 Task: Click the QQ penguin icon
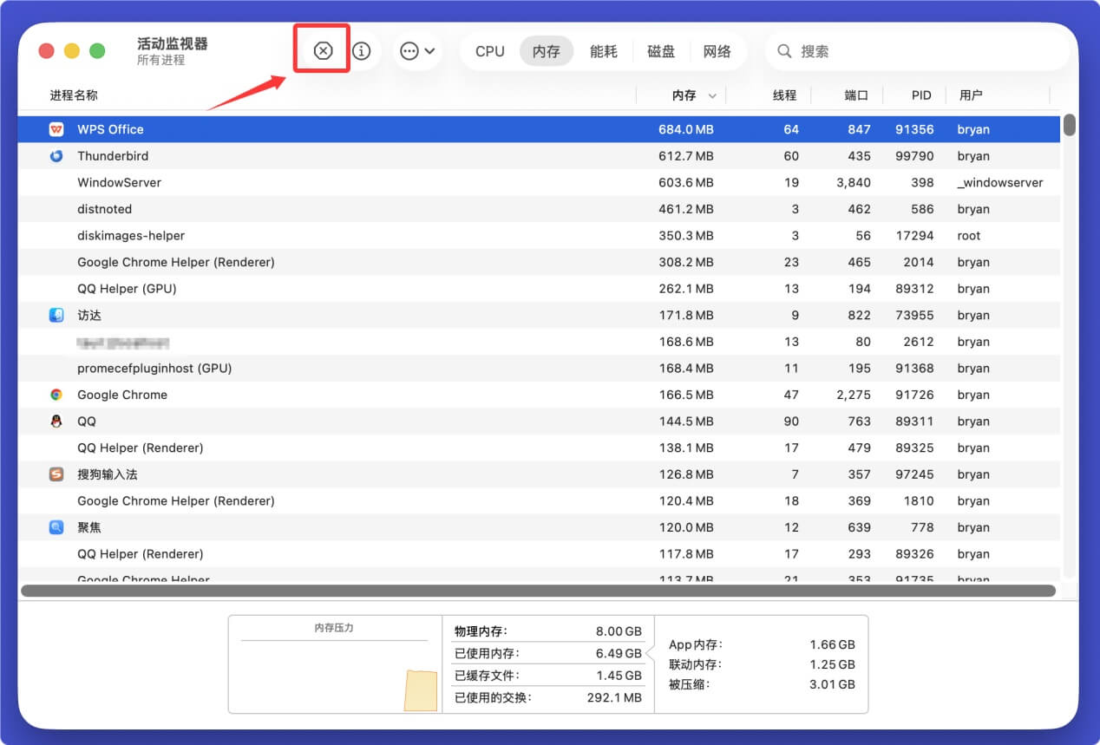pos(56,422)
